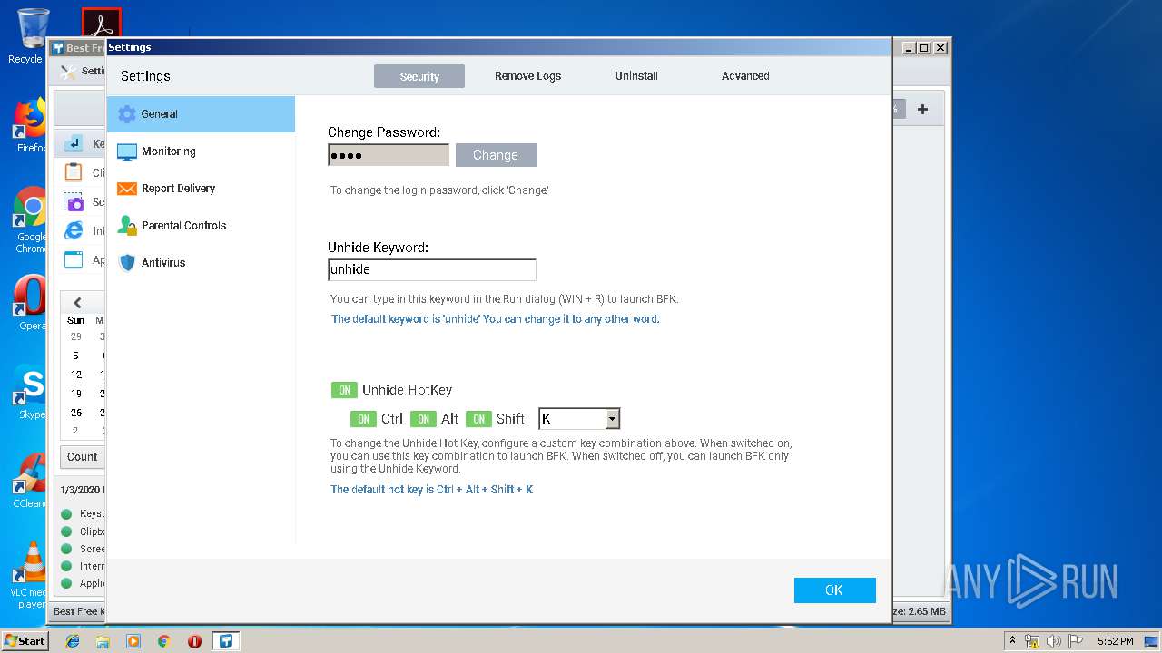Image resolution: width=1162 pixels, height=653 pixels.
Task: Click the network tray icon
Action: pos(1032,641)
